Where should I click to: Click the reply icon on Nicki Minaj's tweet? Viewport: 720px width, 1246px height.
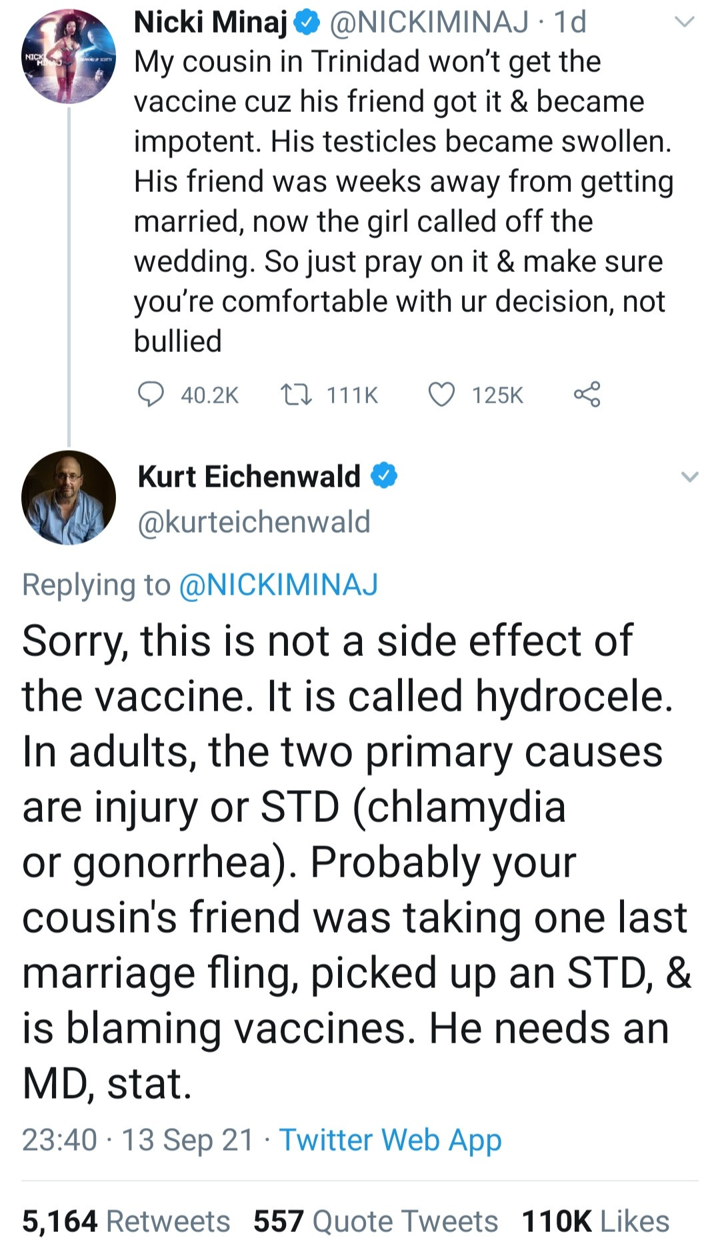[x=151, y=394]
